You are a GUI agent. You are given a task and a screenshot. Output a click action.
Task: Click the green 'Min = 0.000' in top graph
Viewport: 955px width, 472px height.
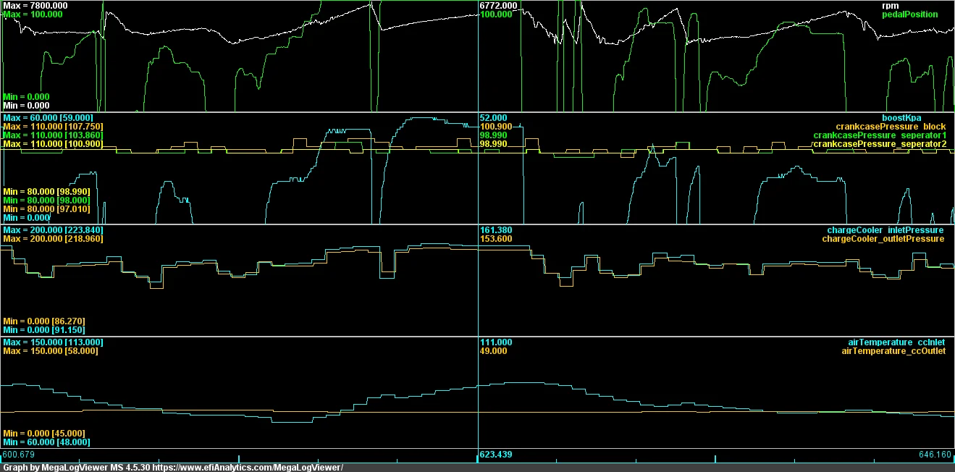(x=26, y=96)
